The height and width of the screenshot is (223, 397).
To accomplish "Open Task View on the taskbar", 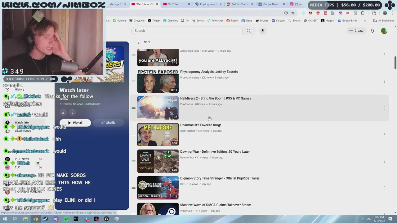I will [15, 219].
